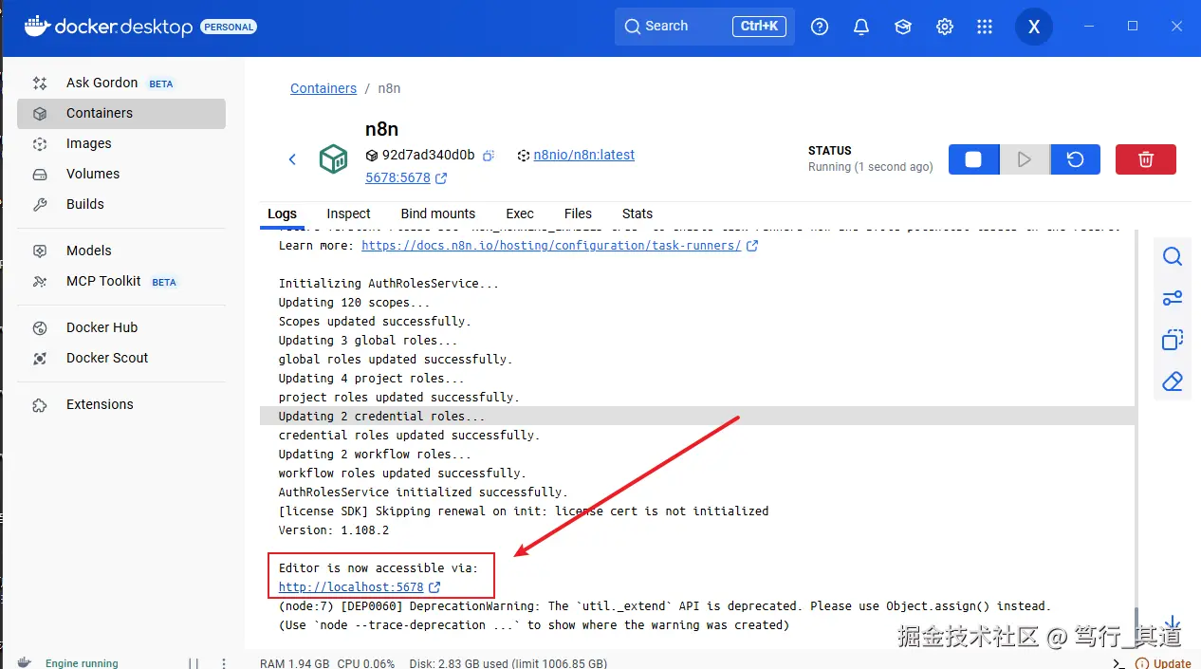Copy container ID 92d7ad340d0b
Image resolution: width=1201 pixels, height=669 pixels.
tap(489, 155)
